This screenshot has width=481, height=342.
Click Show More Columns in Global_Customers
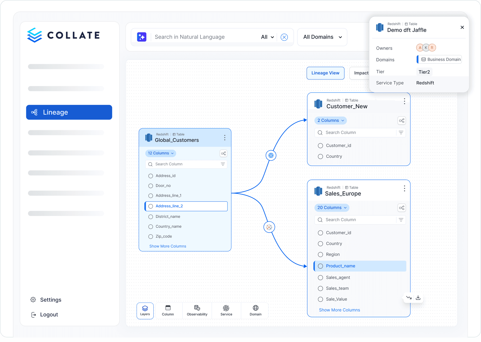click(168, 246)
